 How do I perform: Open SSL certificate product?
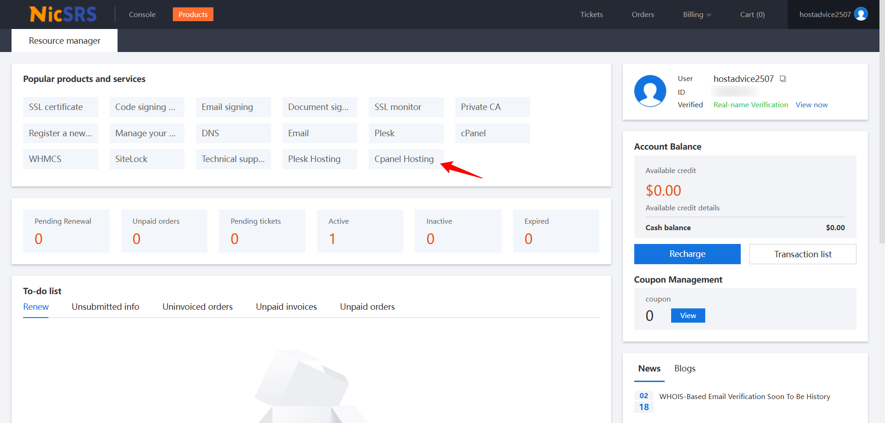(x=60, y=107)
